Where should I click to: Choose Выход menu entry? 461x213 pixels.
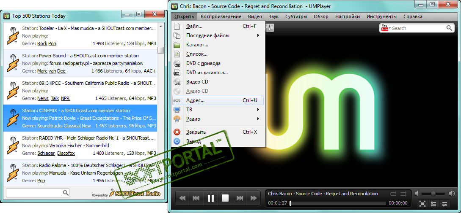click(x=218, y=141)
